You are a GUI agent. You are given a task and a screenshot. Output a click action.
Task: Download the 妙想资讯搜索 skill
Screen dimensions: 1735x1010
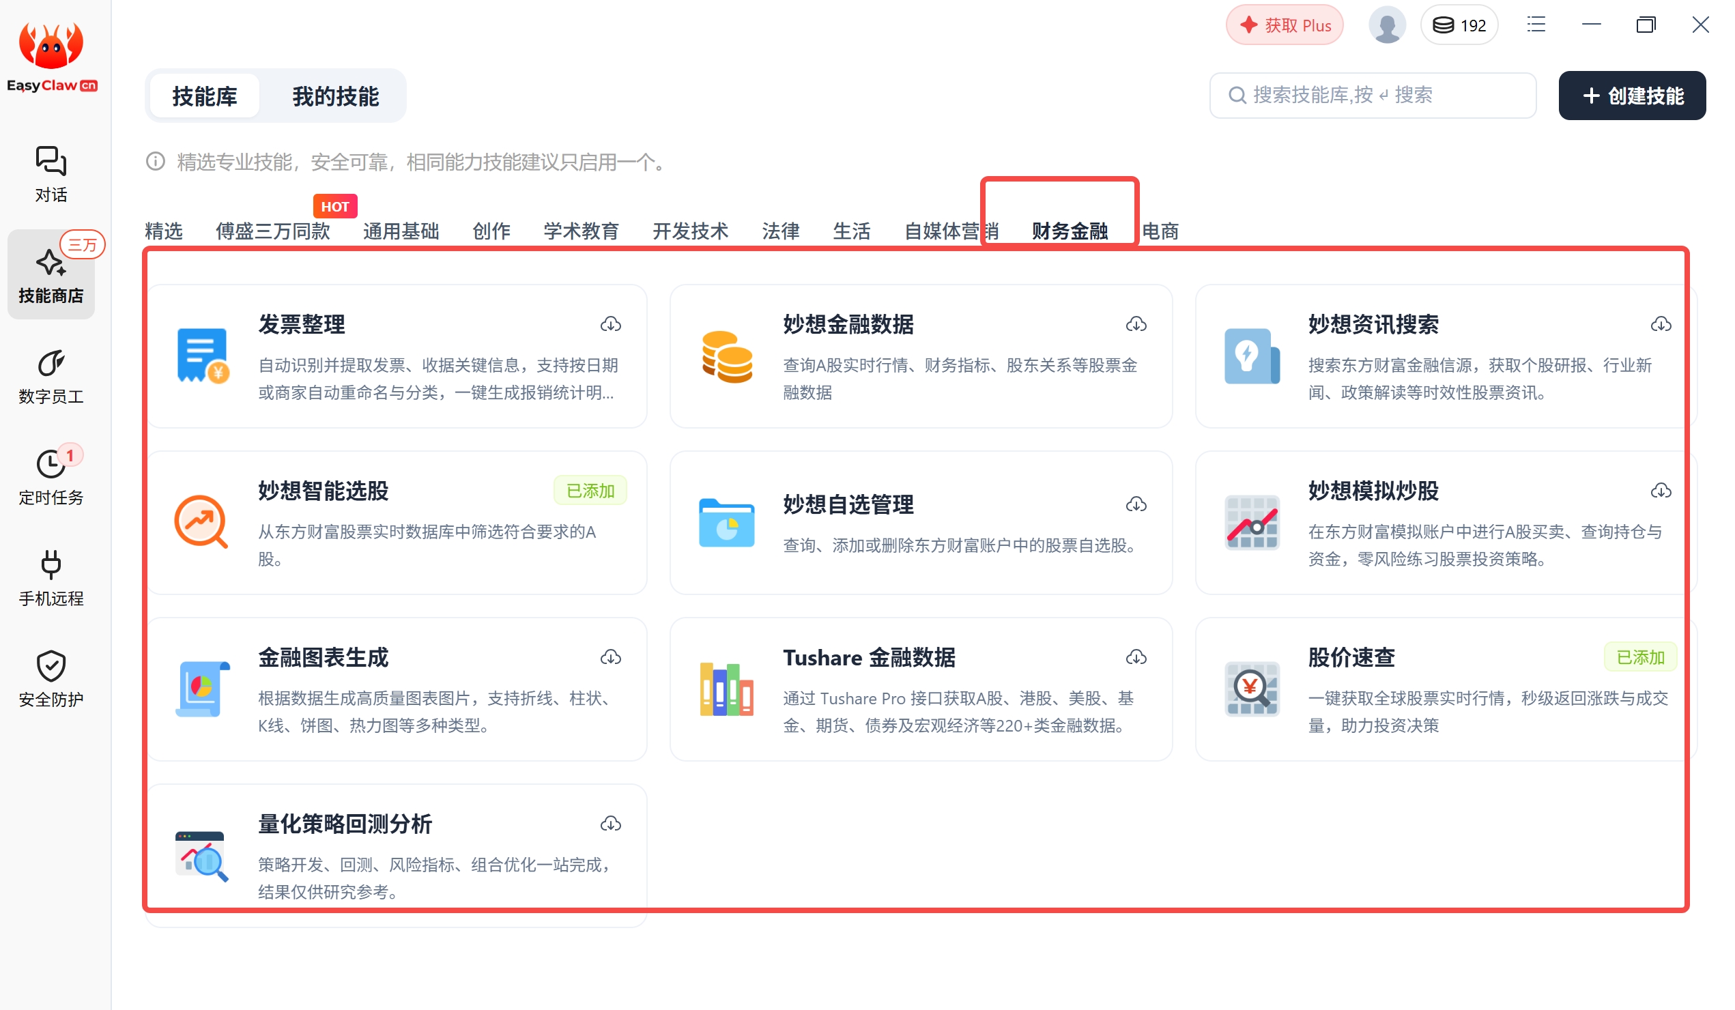click(x=1661, y=324)
